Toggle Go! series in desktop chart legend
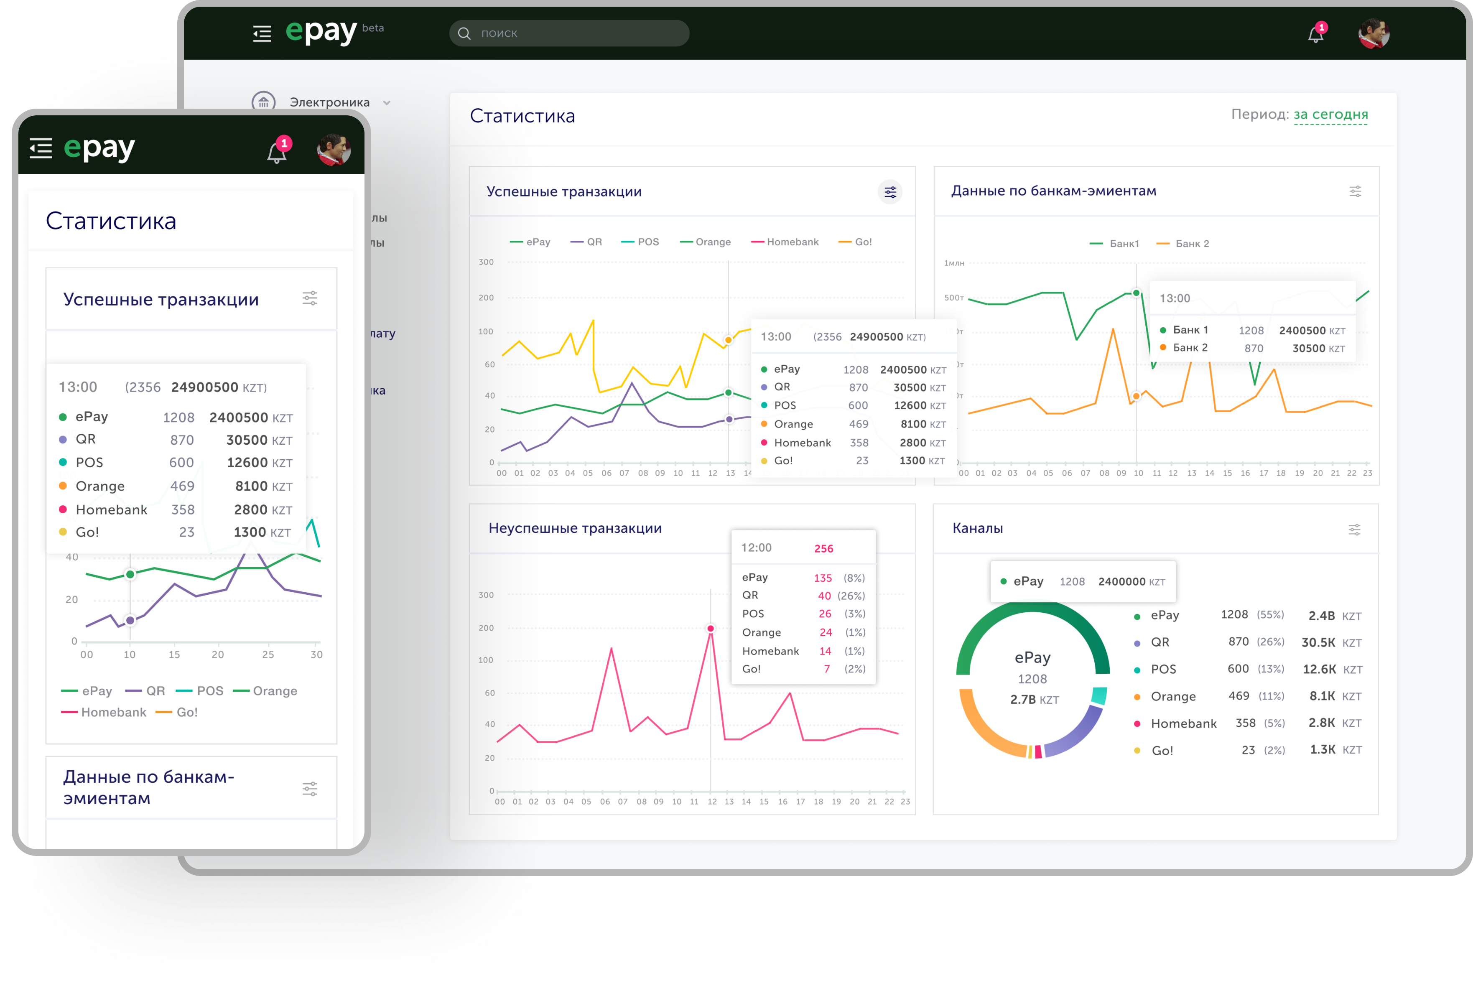Viewport: 1473px width, 988px height. [x=856, y=242]
